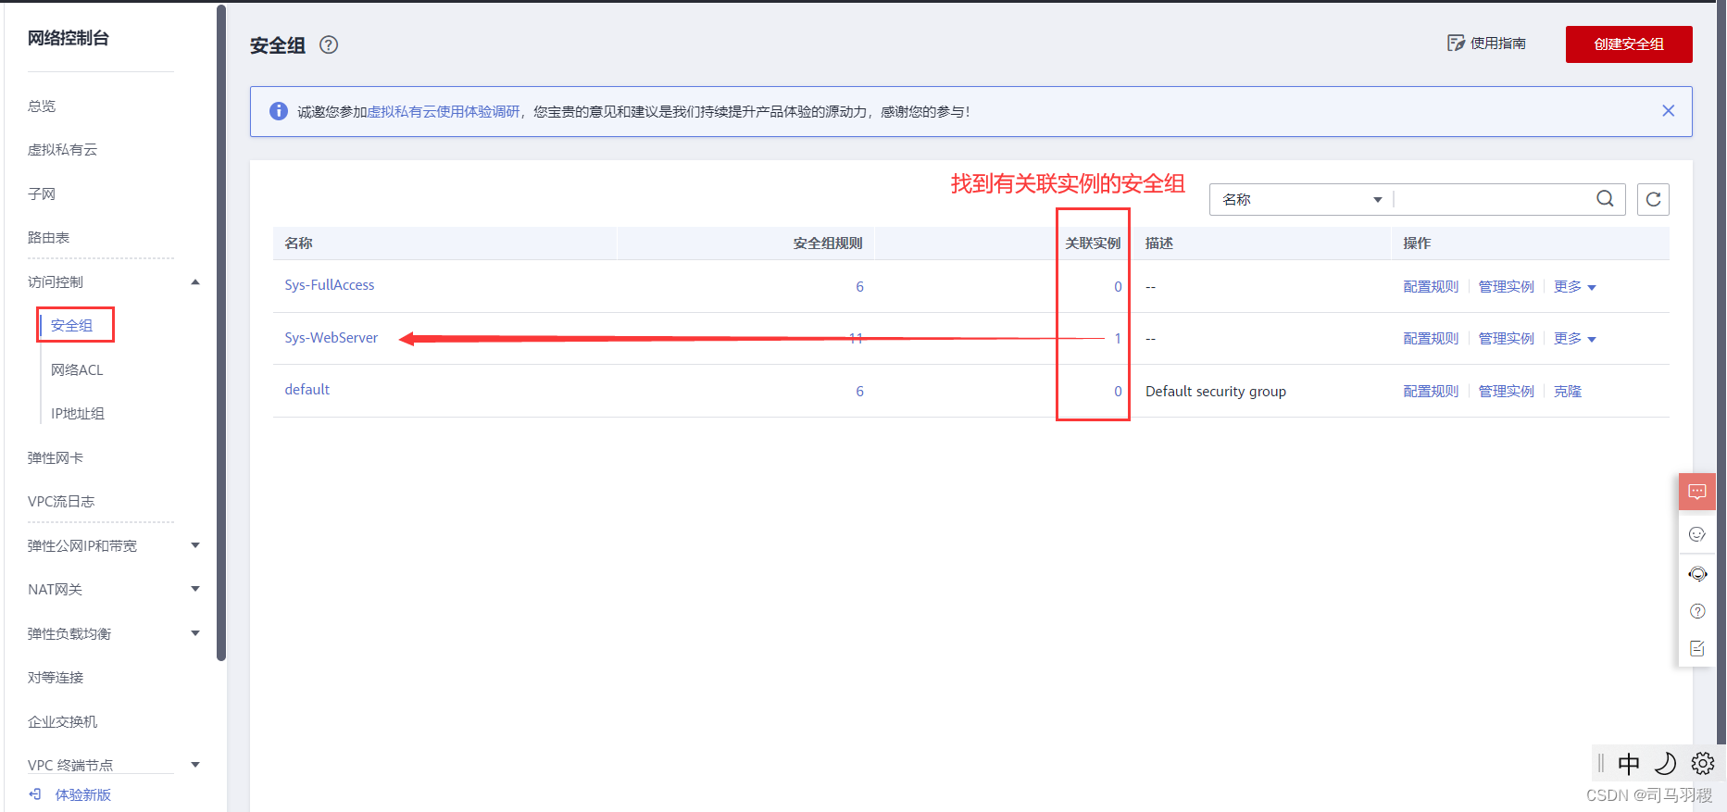Screen dimensions: 1727x812
Task: Click 管理实例 for Sys-FullAccess
Action: pyautogui.click(x=1507, y=287)
